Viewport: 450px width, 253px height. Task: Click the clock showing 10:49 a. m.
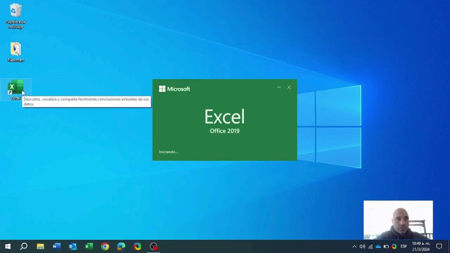421,246
